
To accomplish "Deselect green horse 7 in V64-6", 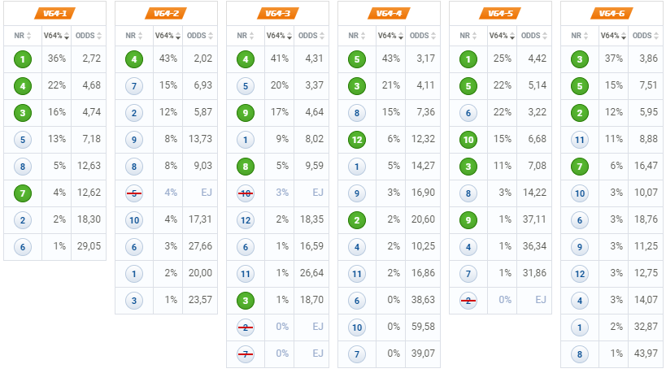I will click(579, 167).
